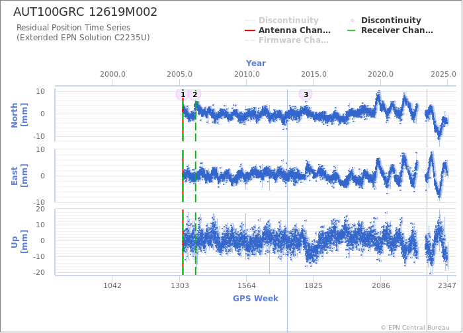Screen dimensions: 463x333
Task: Click the 2020.0 year tick label
Action: [380, 74]
